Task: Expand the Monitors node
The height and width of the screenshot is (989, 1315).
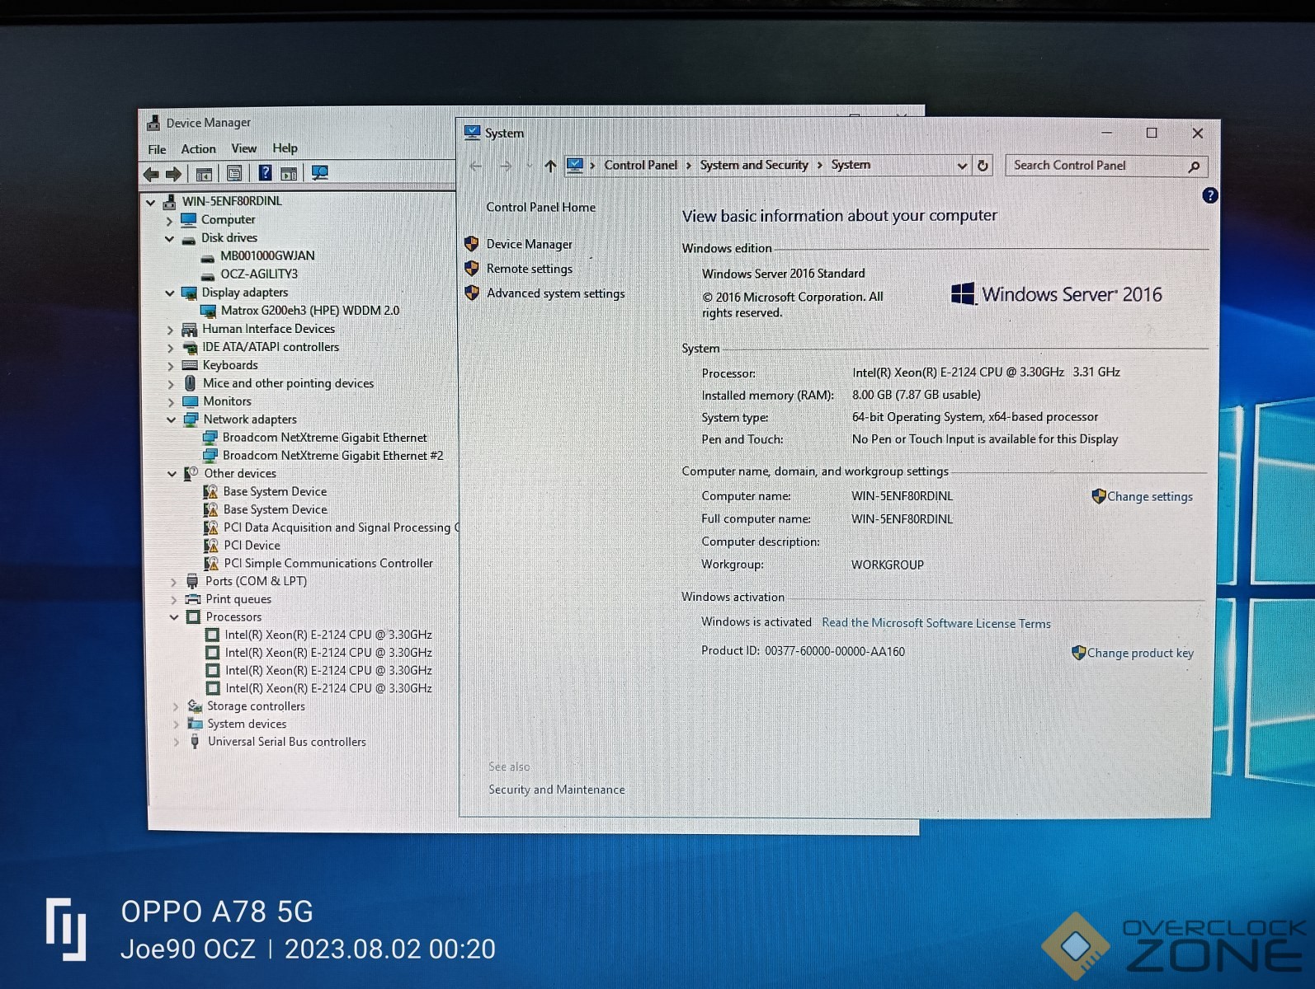Action: click(x=171, y=402)
